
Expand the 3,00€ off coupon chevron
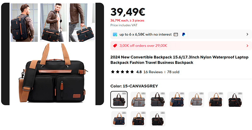tap(247, 46)
